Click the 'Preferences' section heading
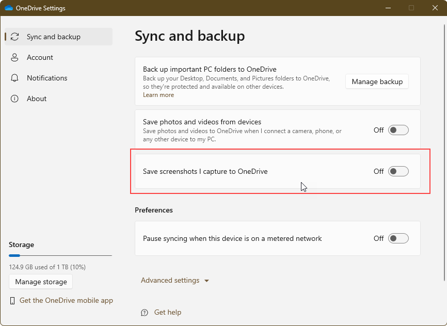This screenshot has width=447, height=326. [x=154, y=210]
